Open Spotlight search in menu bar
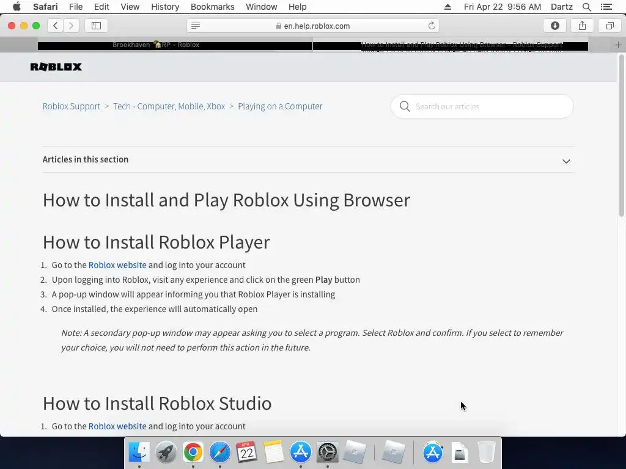This screenshot has width=626, height=469. tap(586, 7)
